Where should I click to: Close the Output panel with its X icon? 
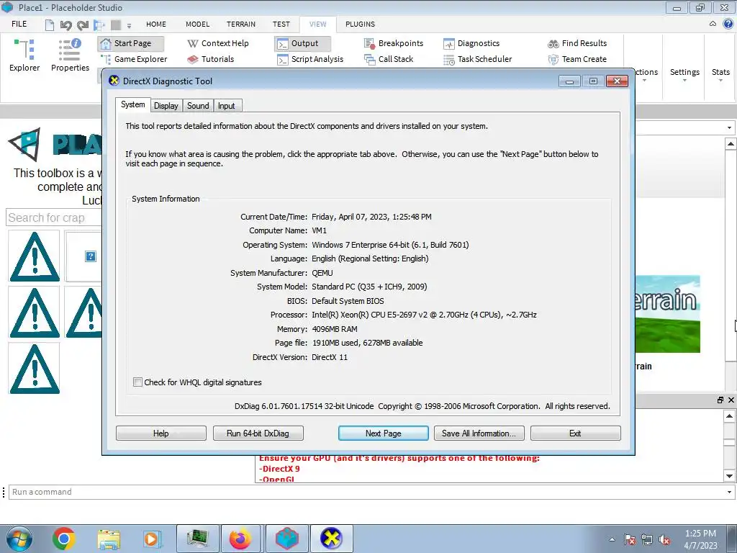(x=731, y=400)
